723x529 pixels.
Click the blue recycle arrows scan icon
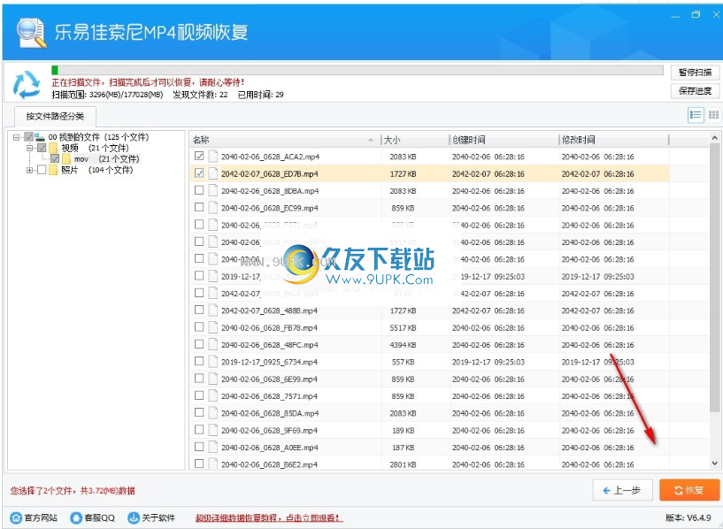[27, 85]
